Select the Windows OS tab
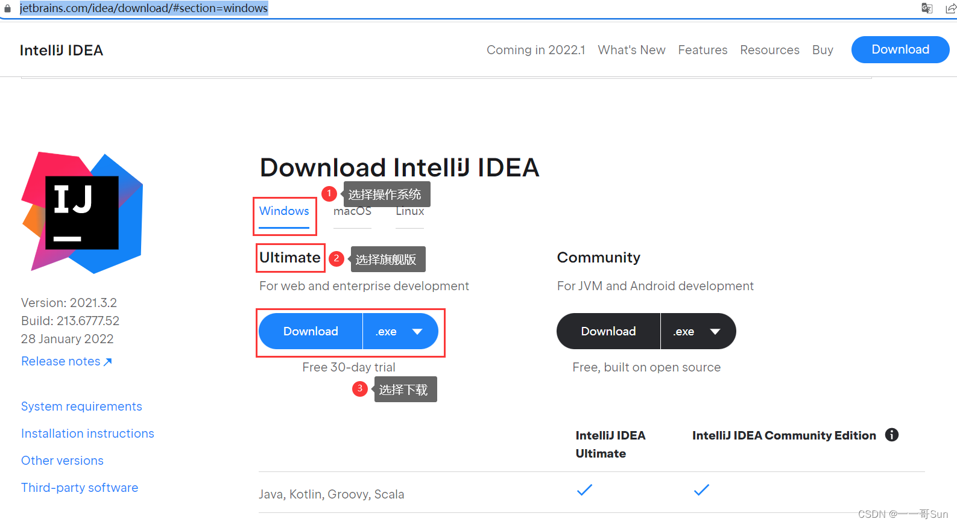Image resolution: width=957 pixels, height=525 pixels. click(x=284, y=211)
